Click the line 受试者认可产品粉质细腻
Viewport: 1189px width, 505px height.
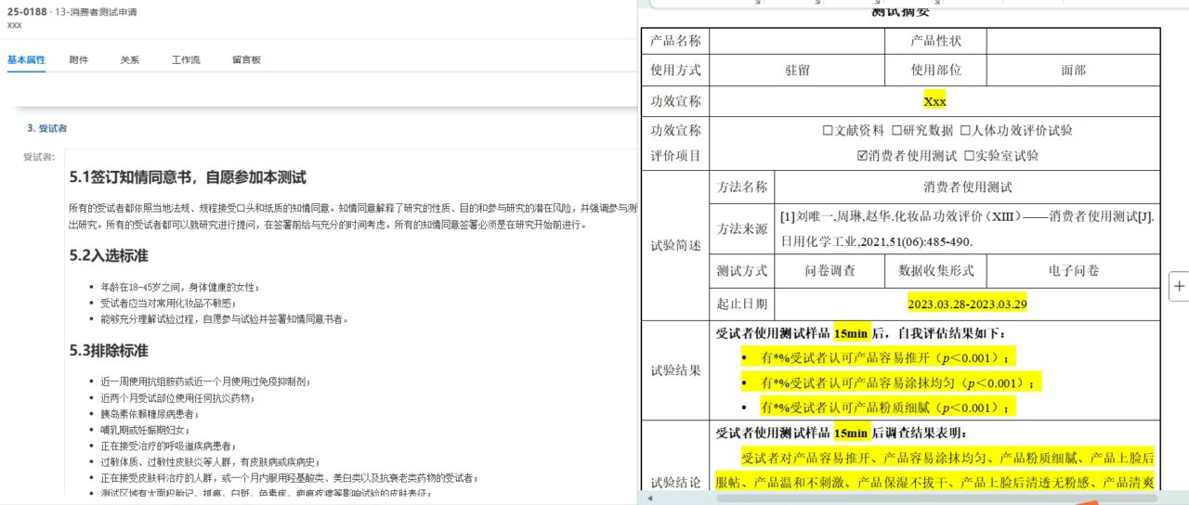click(887, 407)
